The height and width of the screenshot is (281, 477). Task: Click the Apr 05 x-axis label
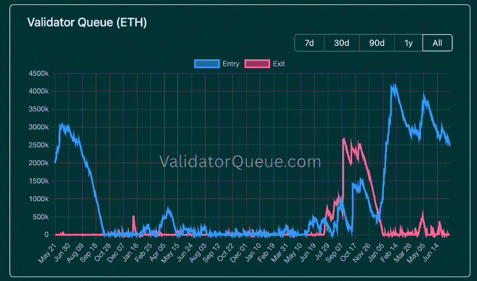coord(156,252)
